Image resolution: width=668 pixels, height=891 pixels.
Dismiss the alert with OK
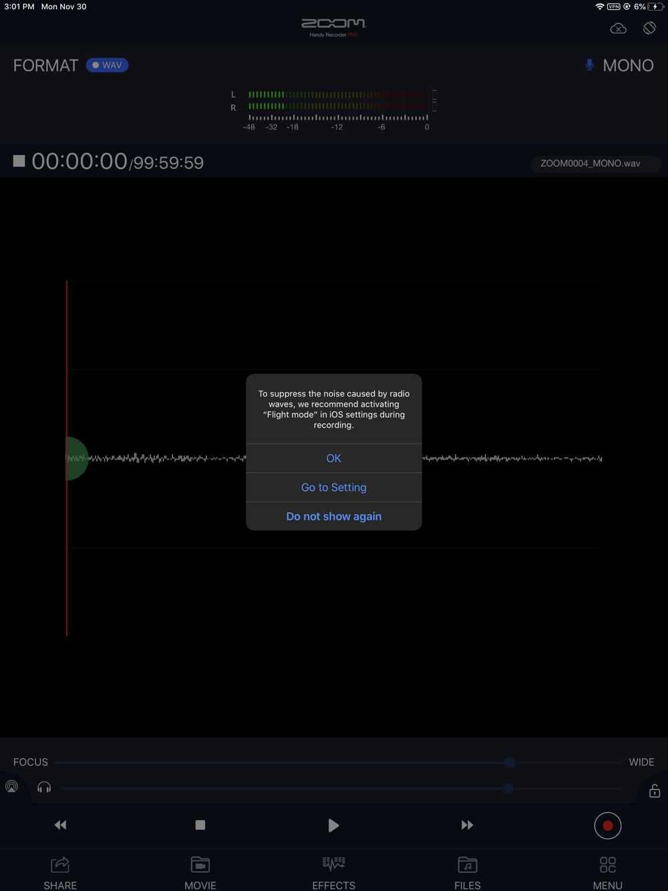(333, 458)
